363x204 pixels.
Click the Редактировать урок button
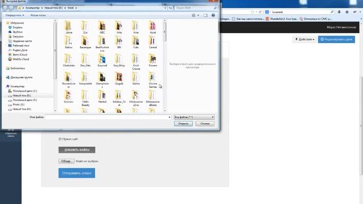click(x=336, y=39)
